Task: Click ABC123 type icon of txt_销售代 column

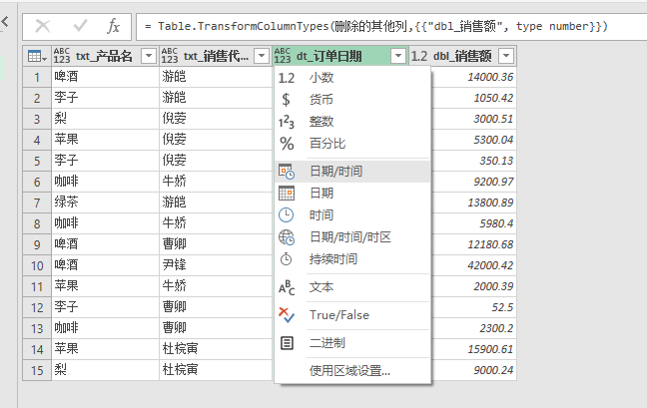Action: coord(170,56)
